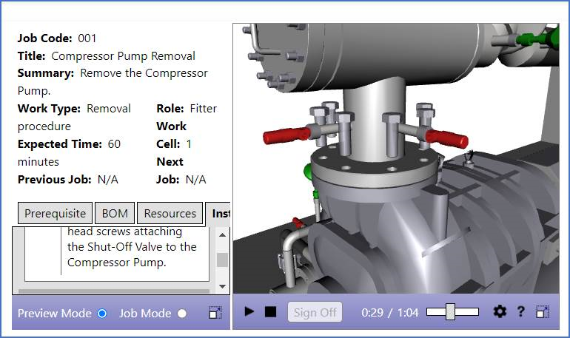Viewport: 570px width, 338px height.
Task: Open the BOM tab
Action: (x=115, y=213)
